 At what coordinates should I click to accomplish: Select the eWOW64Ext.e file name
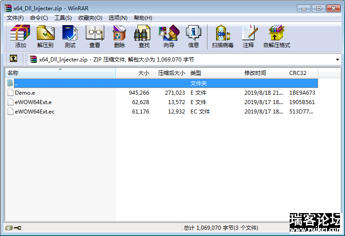coord(33,102)
